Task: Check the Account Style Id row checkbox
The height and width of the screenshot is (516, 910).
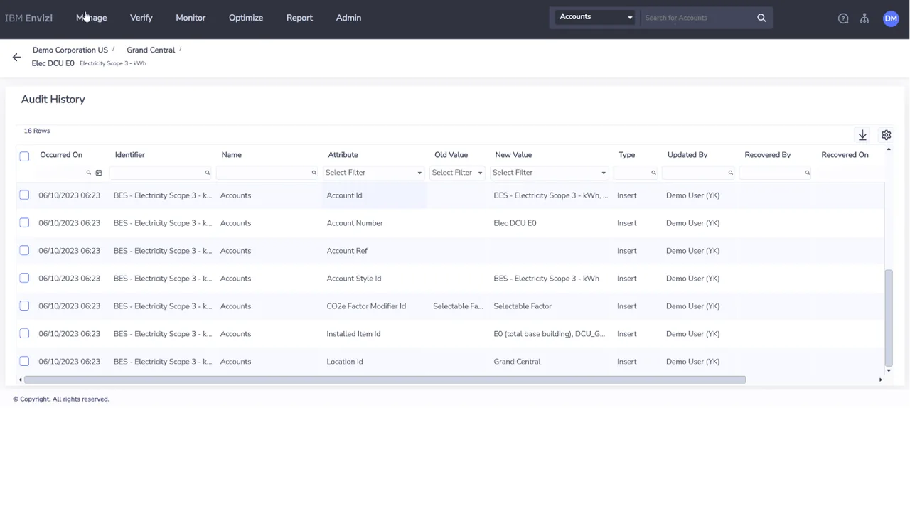Action: (x=24, y=278)
